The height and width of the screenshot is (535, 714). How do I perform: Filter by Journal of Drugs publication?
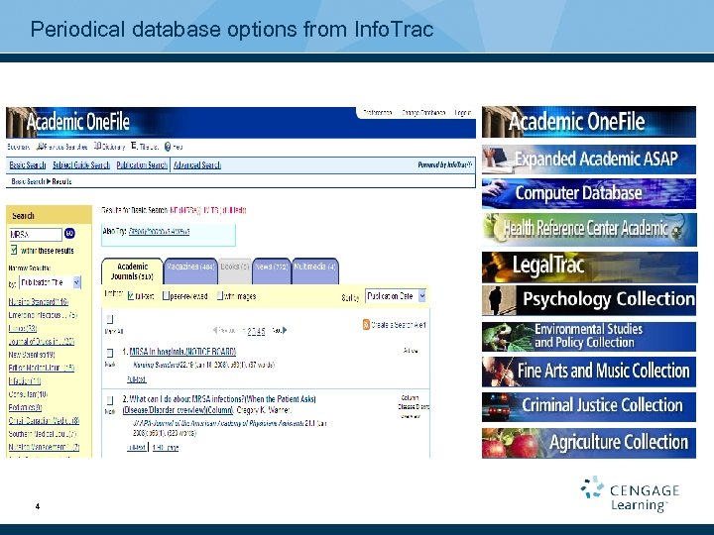42,341
